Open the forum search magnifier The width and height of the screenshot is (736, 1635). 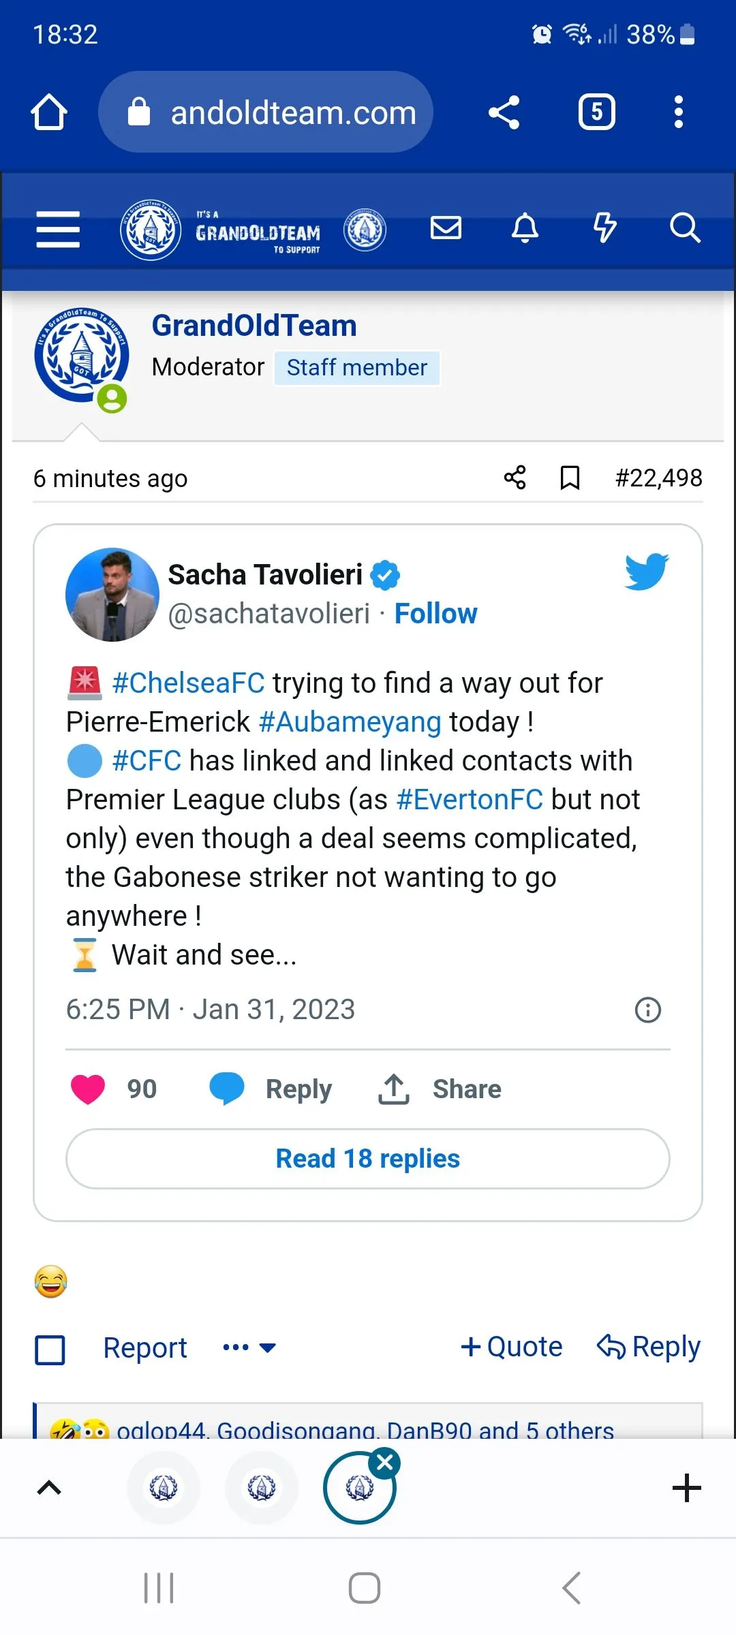[x=684, y=228]
